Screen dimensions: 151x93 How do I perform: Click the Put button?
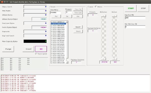[x=56, y=16]
